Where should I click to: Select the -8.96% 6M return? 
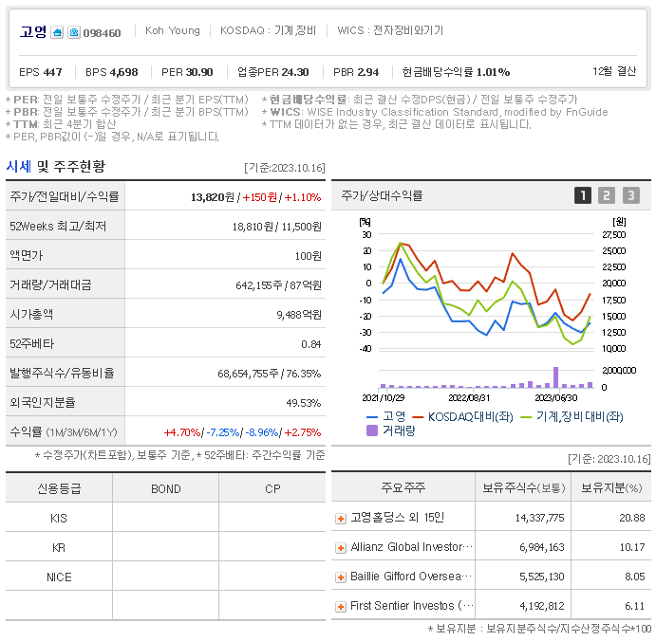(262, 432)
